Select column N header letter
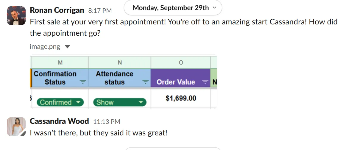The image size is (346, 150). coord(120,62)
